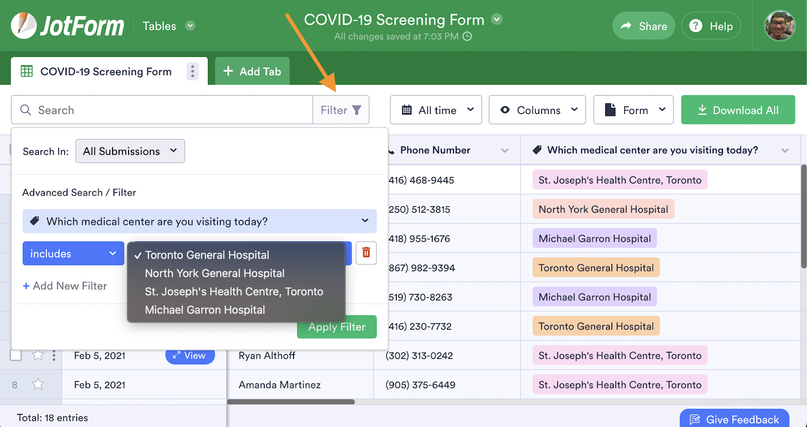Open Phone Number column menu arrow
This screenshot has height=427, width=807.
[x=505, y=150]
